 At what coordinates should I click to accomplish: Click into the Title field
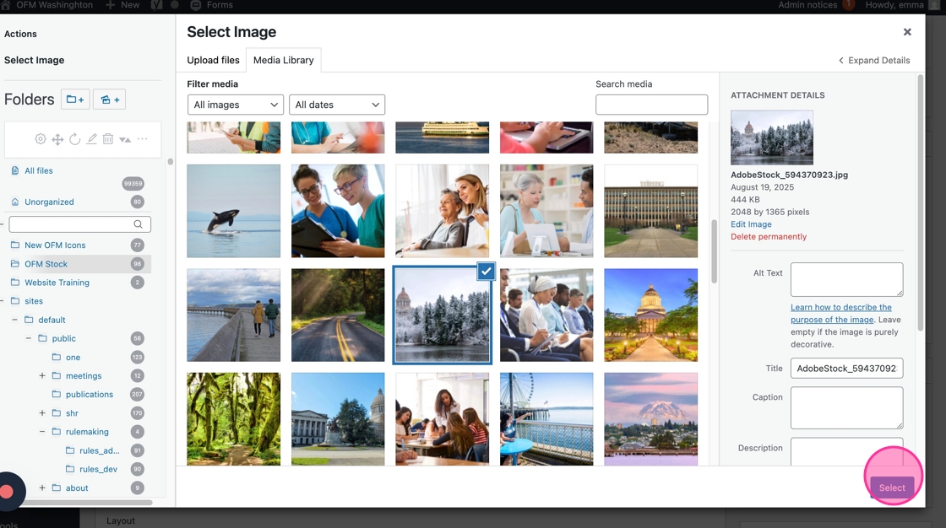tap(846, 369)
